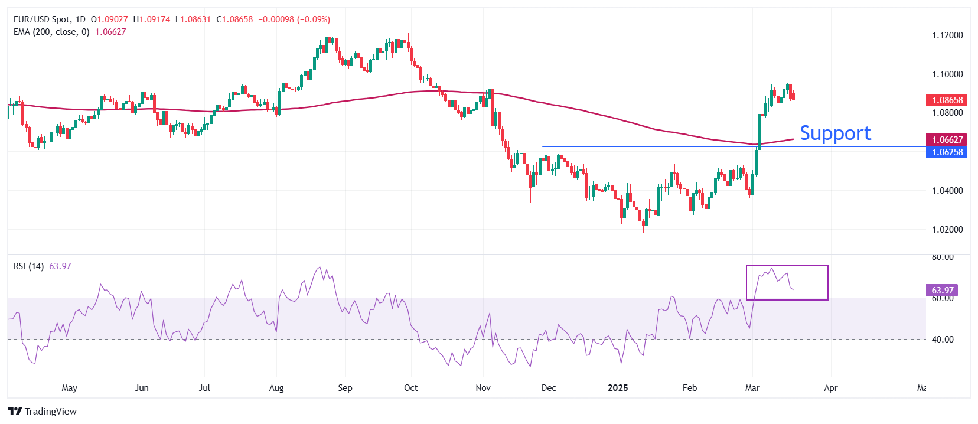
Task: Select the blue Support text annotation
Action: (x=835, y=133)
